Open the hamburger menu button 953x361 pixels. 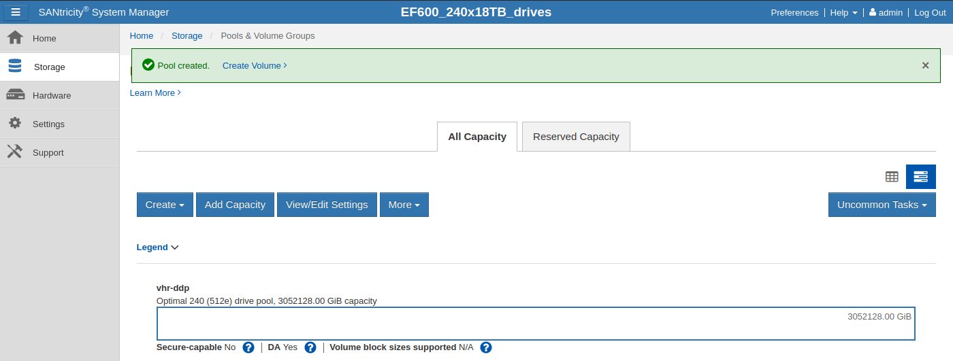pos(16,12)
